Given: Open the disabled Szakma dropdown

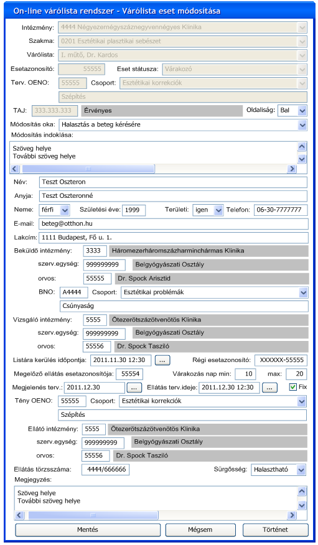Looking at the screenshot, I should tap(183, 41).
